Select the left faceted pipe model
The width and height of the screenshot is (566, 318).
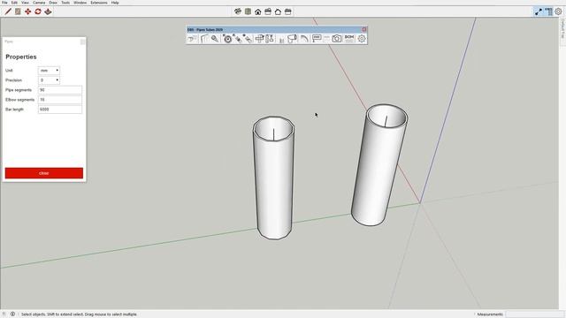click(x=273, y=178)
